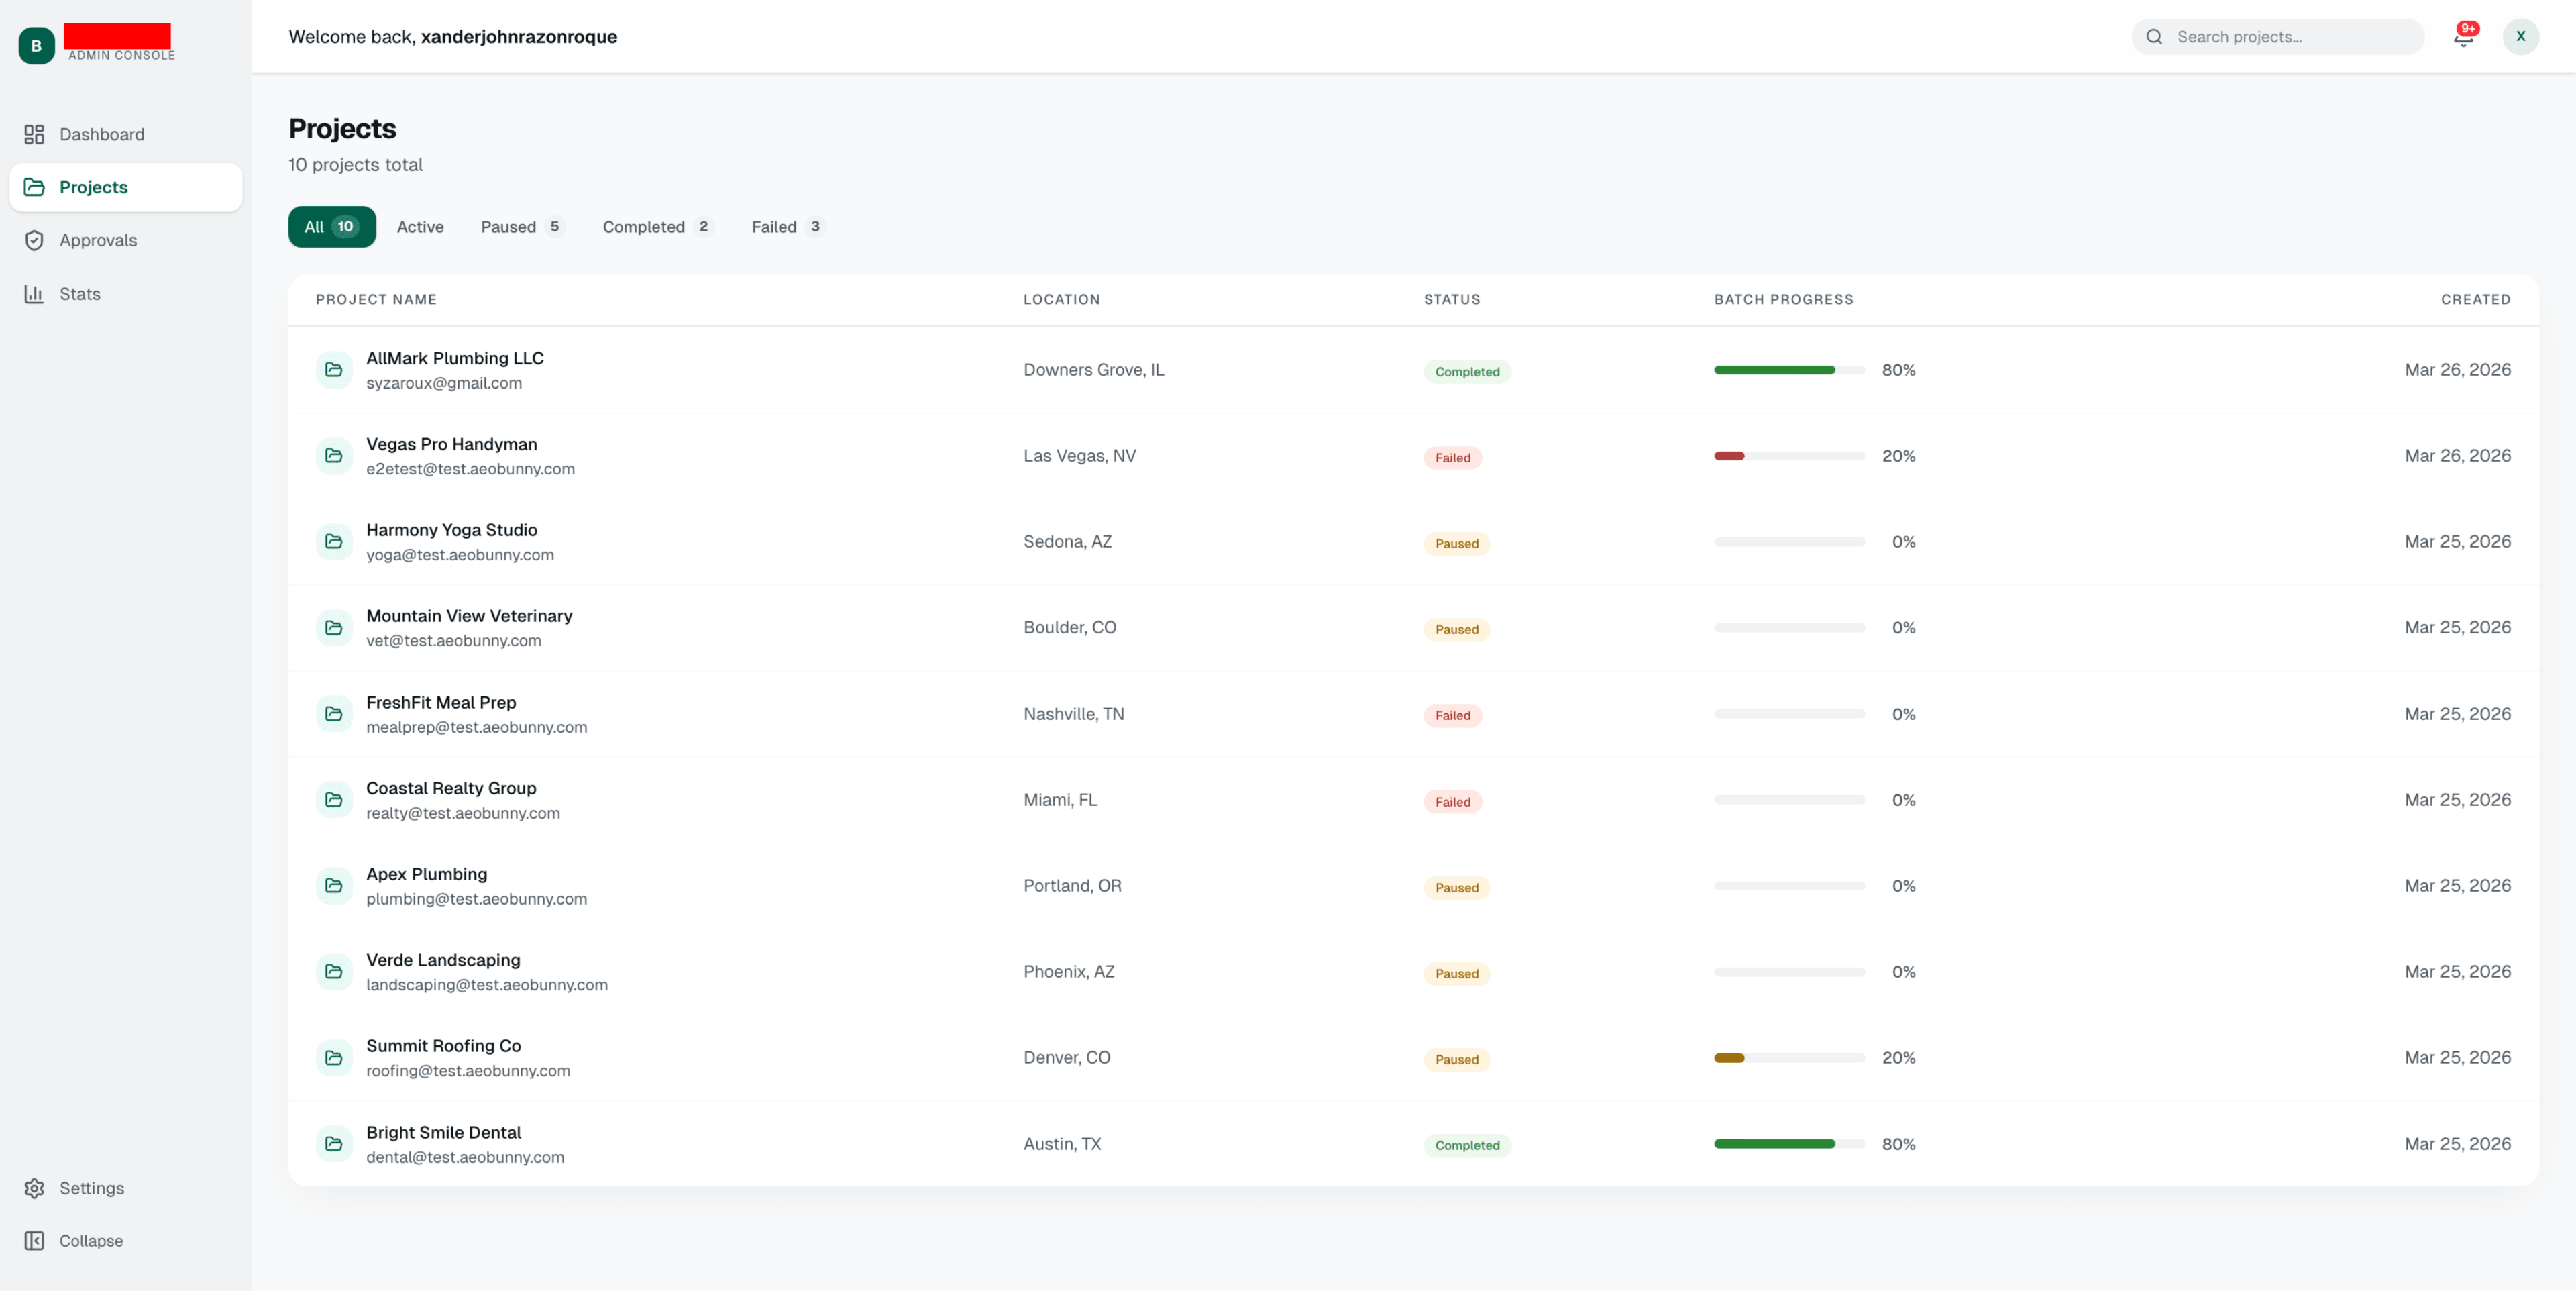Screen dimensions: 2576x1291
Task: Click folder icon for Verde Landscaping
Action: (x=334, y=972)
